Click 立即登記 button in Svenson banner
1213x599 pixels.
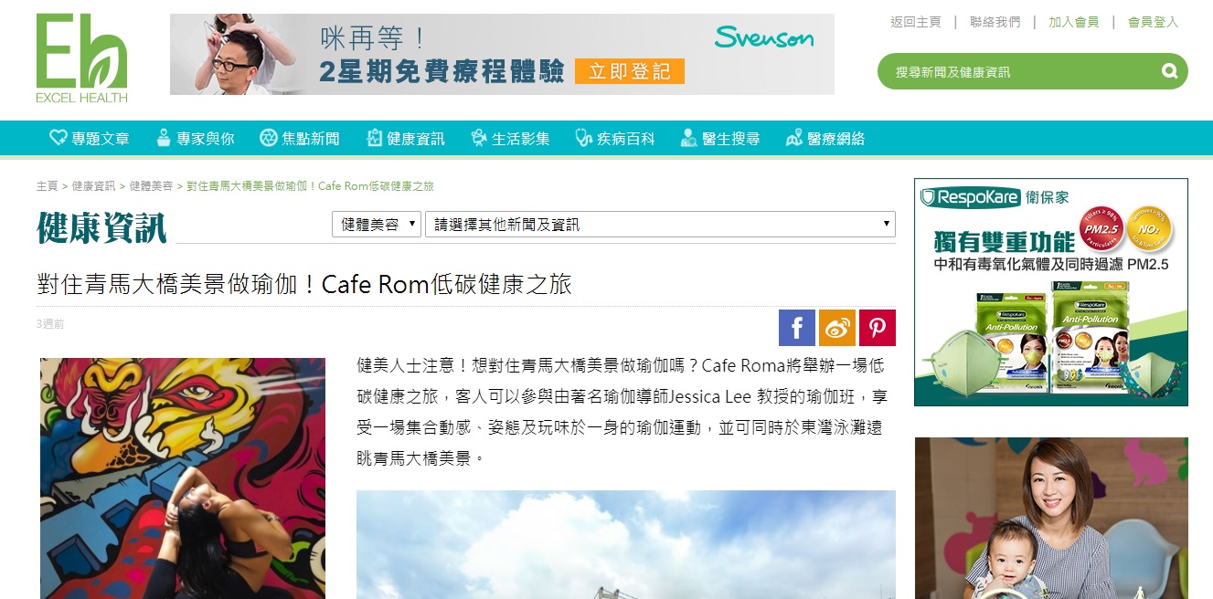coord(630,71)
